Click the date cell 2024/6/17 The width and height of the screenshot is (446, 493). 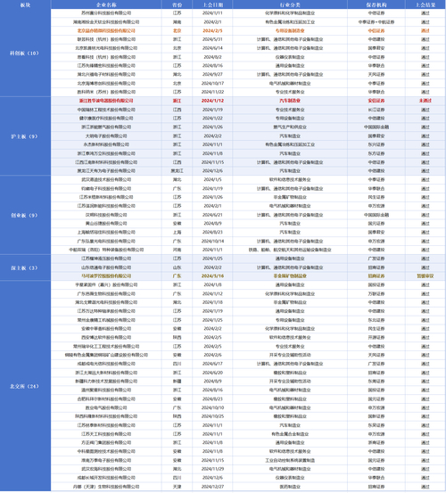[x=212, y=364]
